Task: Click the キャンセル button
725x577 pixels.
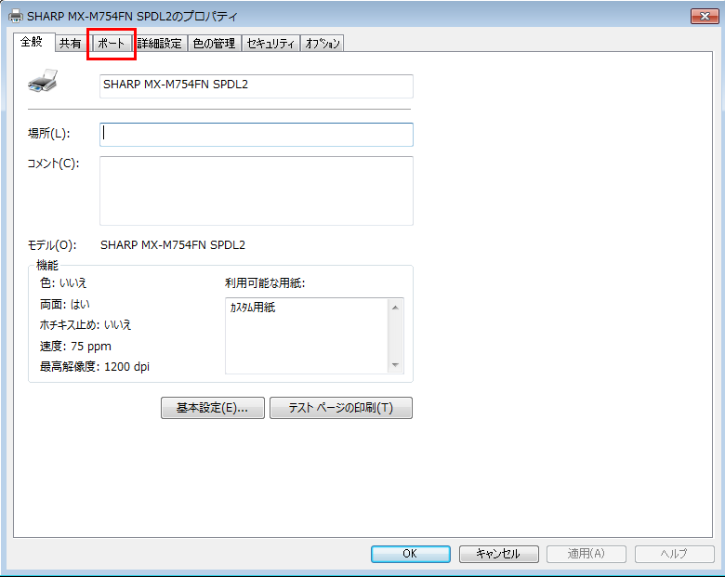Action: pos(498,553)
